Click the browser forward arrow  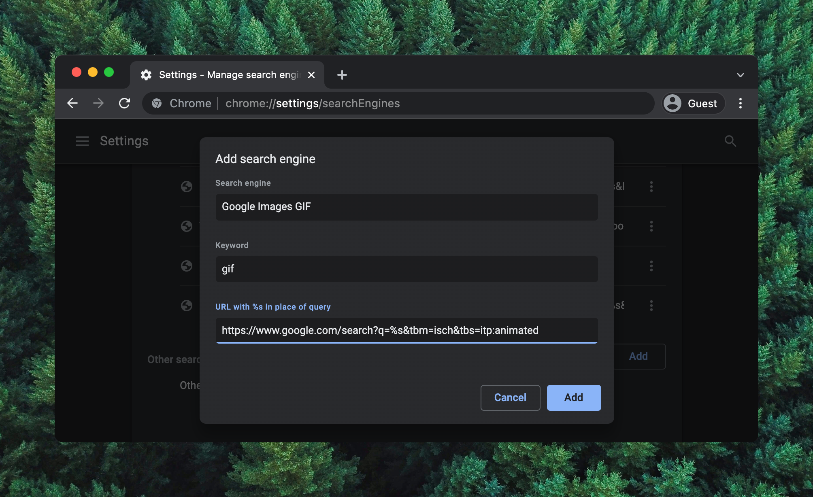[98, 103]
